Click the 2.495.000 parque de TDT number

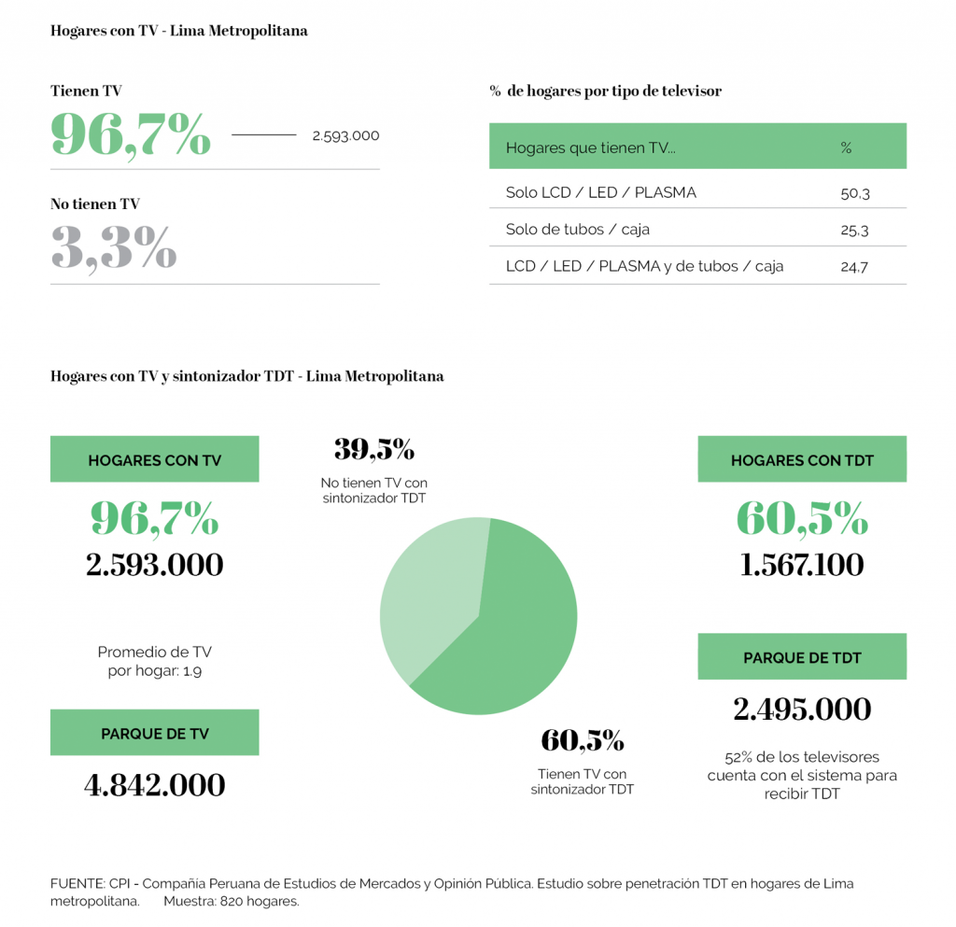(x=802, y=709)
